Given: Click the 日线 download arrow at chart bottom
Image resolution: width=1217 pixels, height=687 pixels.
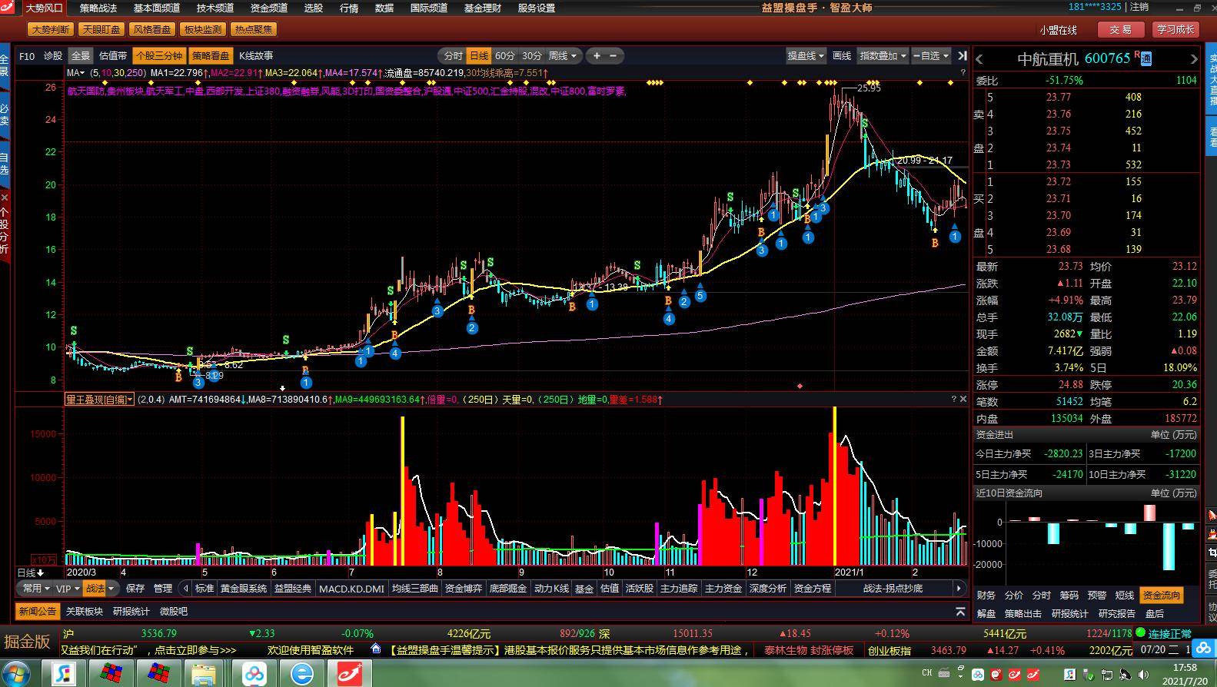Looking at the screenshot, I should click(x=40, y=572).
